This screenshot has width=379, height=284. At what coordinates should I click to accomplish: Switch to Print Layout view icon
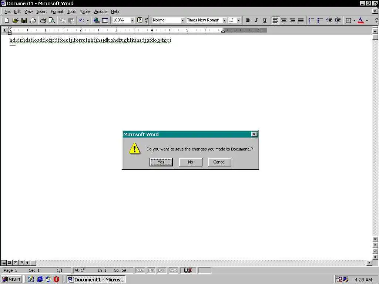pyautogui.click(x=16, y=263)
